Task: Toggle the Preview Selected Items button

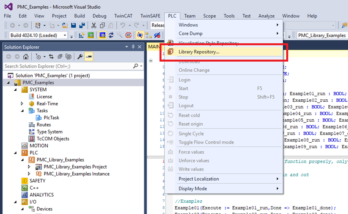Action: click(89, 56)
